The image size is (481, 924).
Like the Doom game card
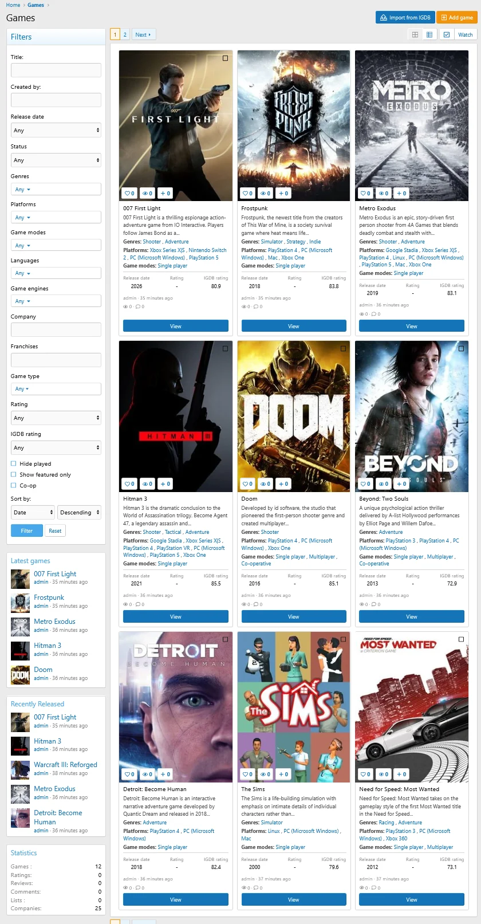coord(248,483)
